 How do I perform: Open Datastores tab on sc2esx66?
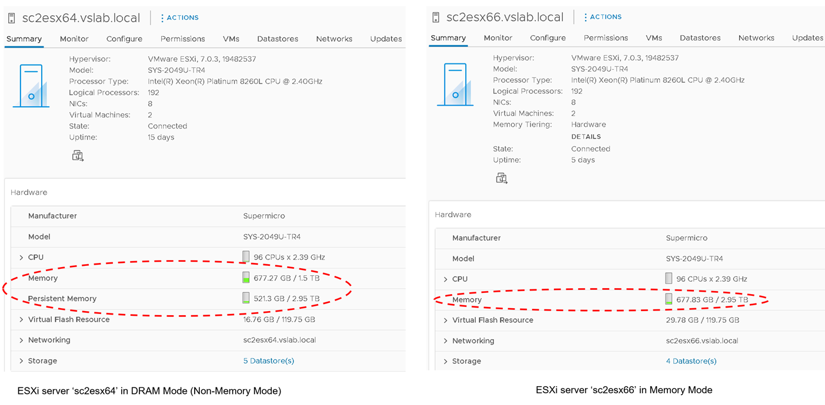click(x=700, y=38)
